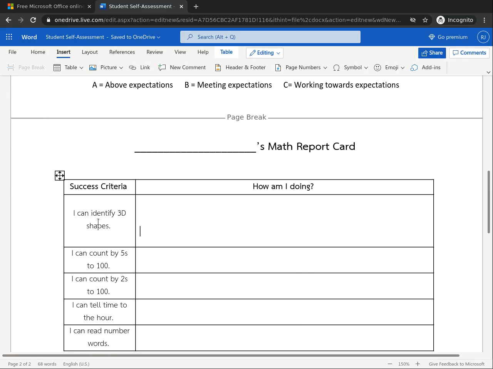Click the Symbol omega icon
Viewport: 493px width, 369px height.
tap(336, 68)
